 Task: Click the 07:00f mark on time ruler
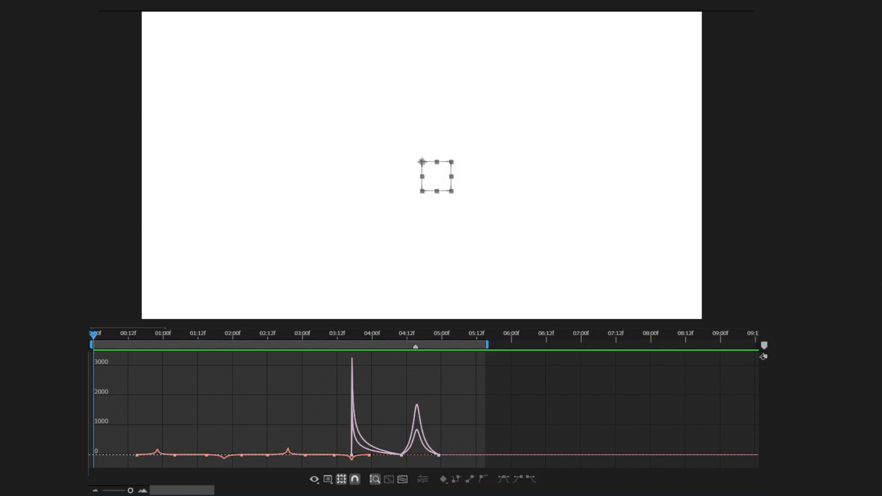click(581, 333)
